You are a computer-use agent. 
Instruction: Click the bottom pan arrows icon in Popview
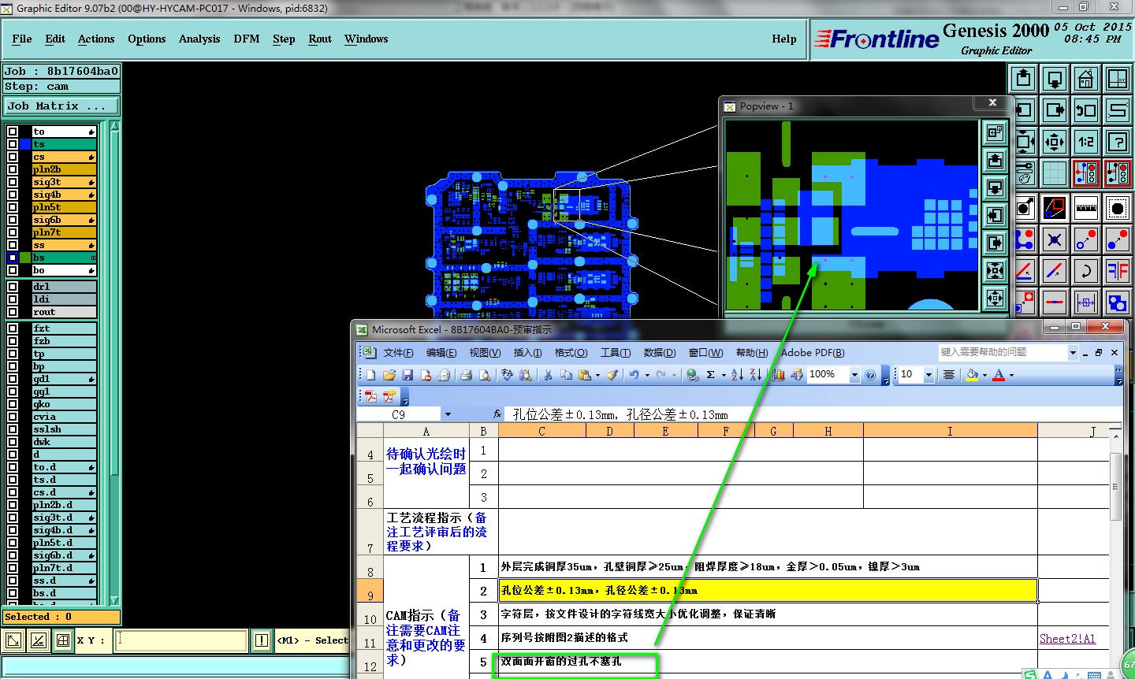tap(995, 299)
